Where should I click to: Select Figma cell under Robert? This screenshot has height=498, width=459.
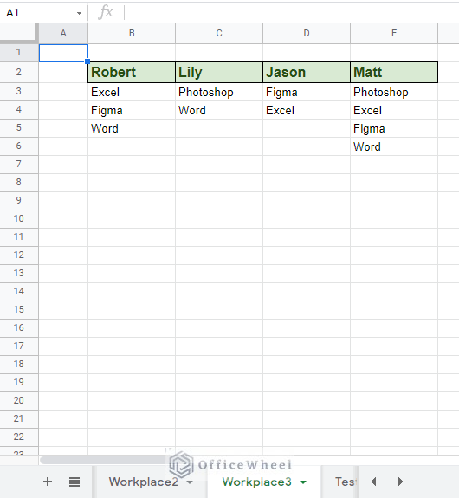tap(132, 110)
